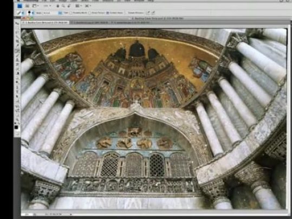Select the Brush tool
The height and width of the screenshot is (219, 292).
pyautogui.click(x=17, y=55)
